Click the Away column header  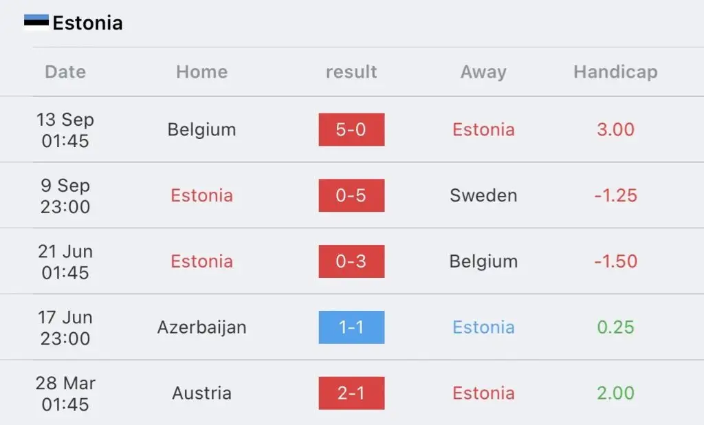[x=483, y=72]
